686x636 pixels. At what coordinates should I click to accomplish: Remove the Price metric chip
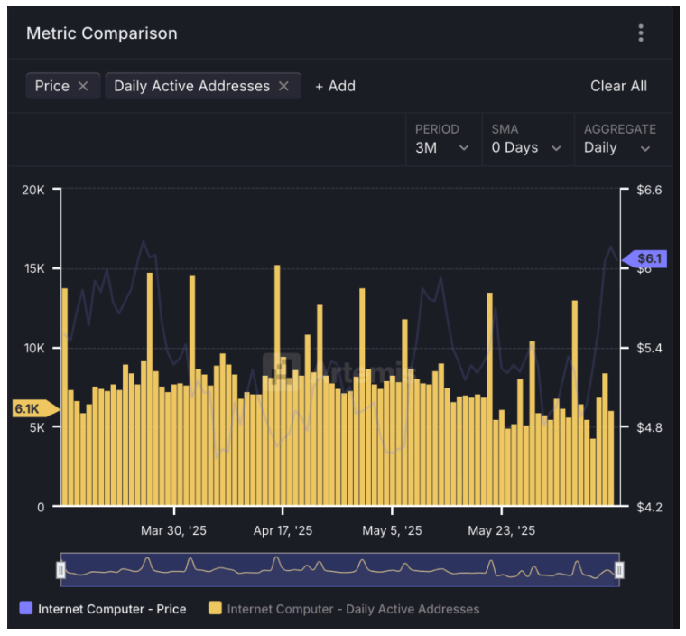[x=83, y=86]
